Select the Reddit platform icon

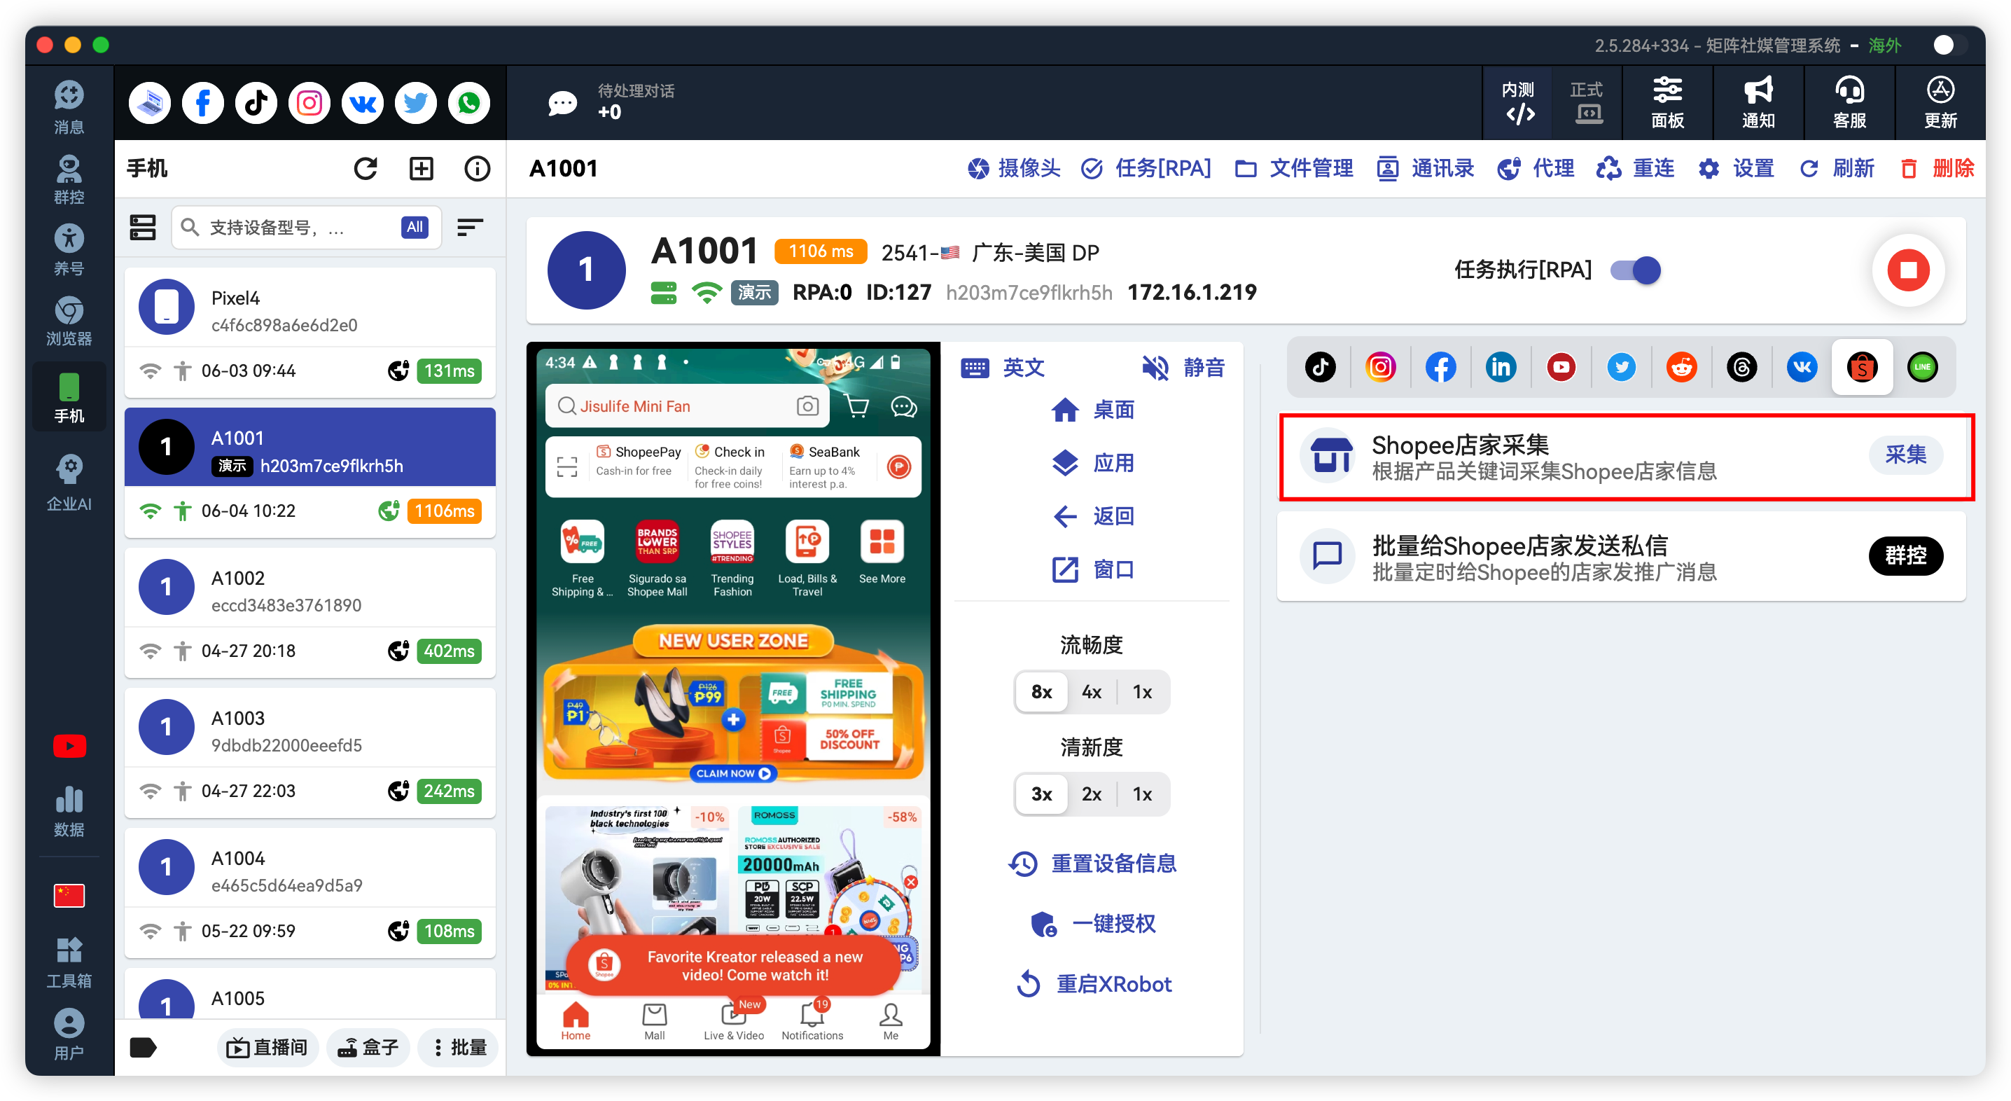pyautogui.click(x=1682, y=367)
